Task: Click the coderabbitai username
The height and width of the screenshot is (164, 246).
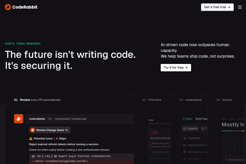Action: 37,119
